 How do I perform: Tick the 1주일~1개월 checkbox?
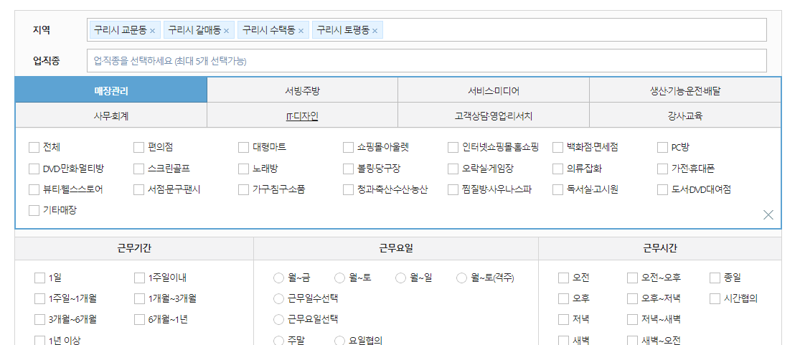39,298
